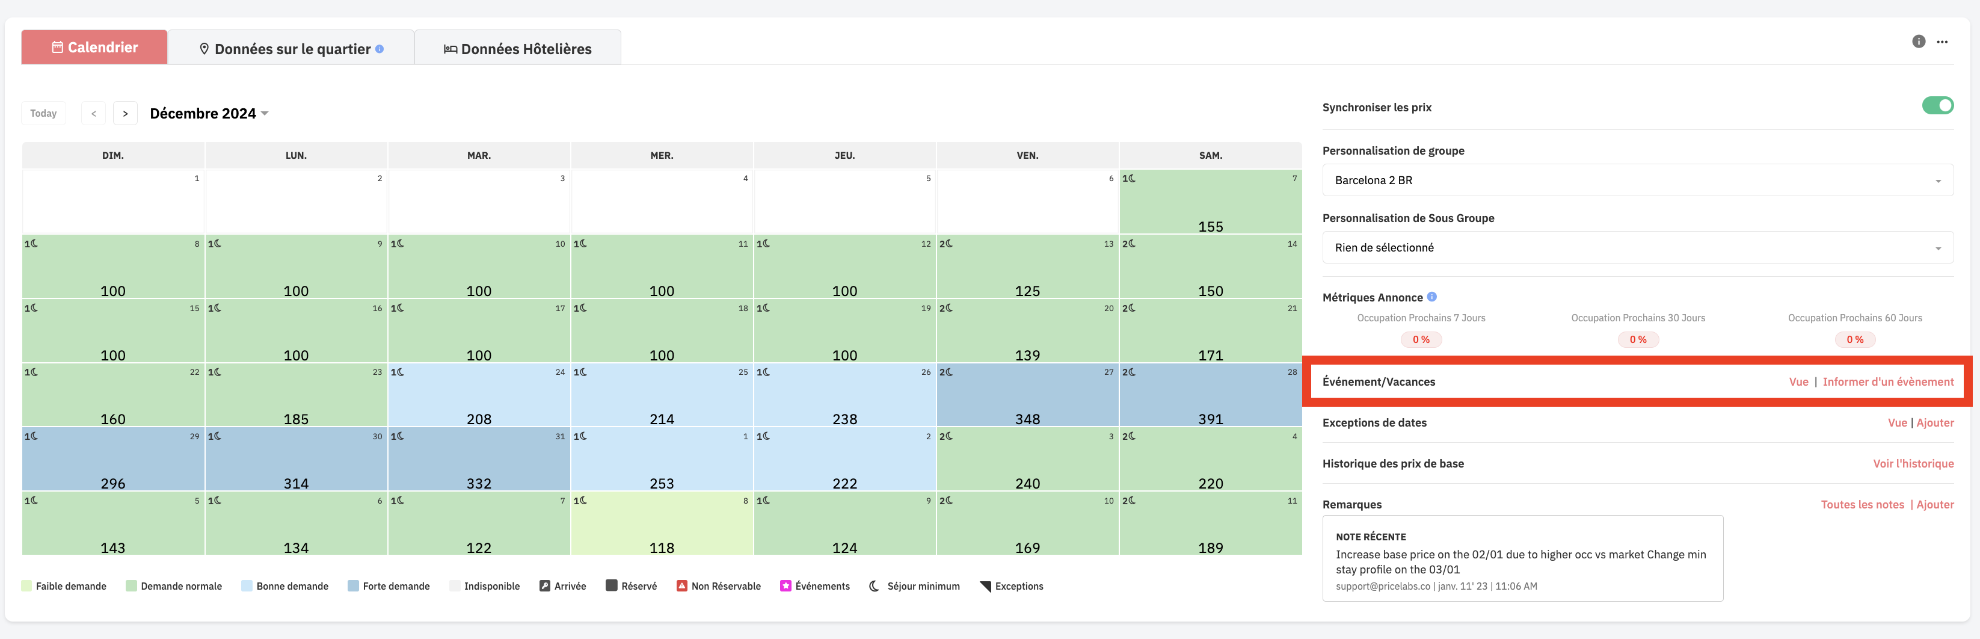Click the Forte demande color swatch in legend
Image resolution: width=1980 pixels, height=639 pixels.
[x=353, y=586]
